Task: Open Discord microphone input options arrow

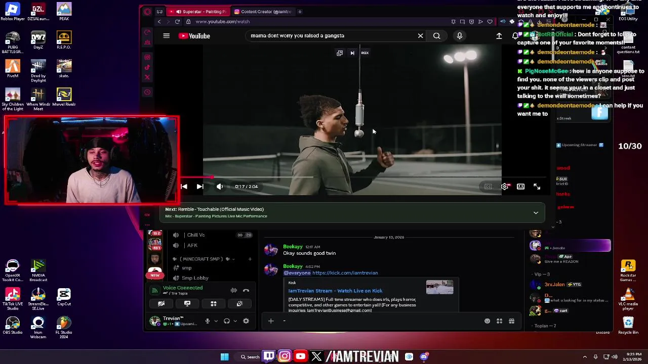Action: [216, 321]
